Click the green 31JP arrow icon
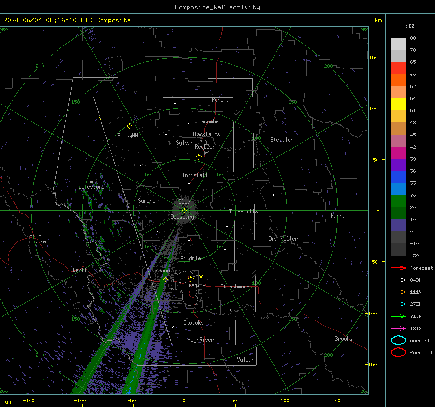Viewport: 435px width, 407px height. (x=398, y=316)
